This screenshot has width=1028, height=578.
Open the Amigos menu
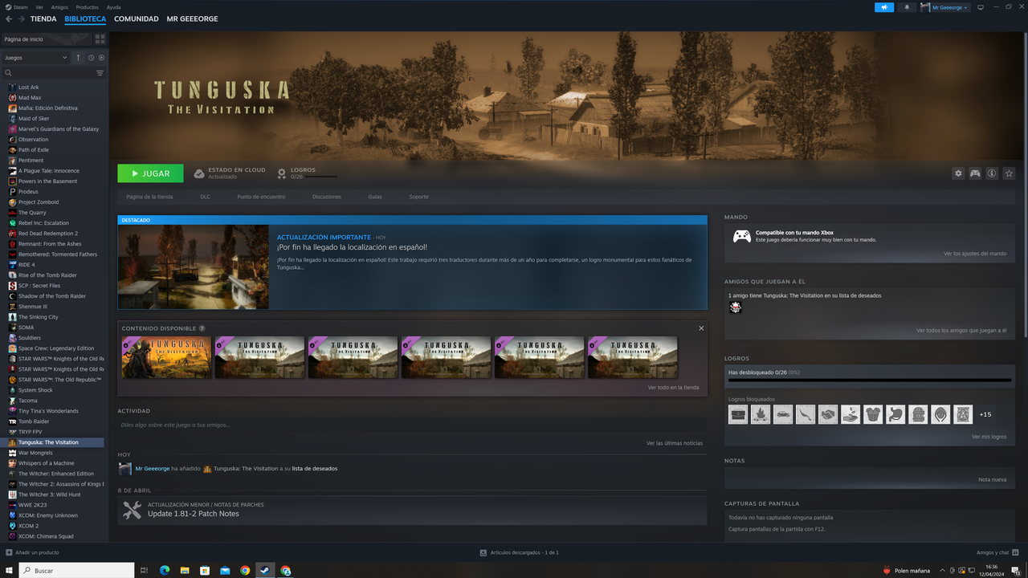pos(59,7)
